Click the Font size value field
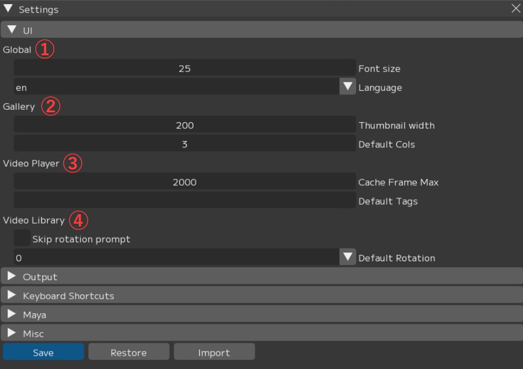 point(184,68)
